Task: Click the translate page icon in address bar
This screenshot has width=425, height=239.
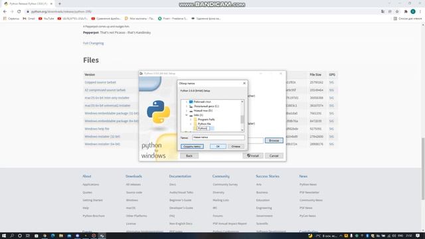Action: pos(382,12)
